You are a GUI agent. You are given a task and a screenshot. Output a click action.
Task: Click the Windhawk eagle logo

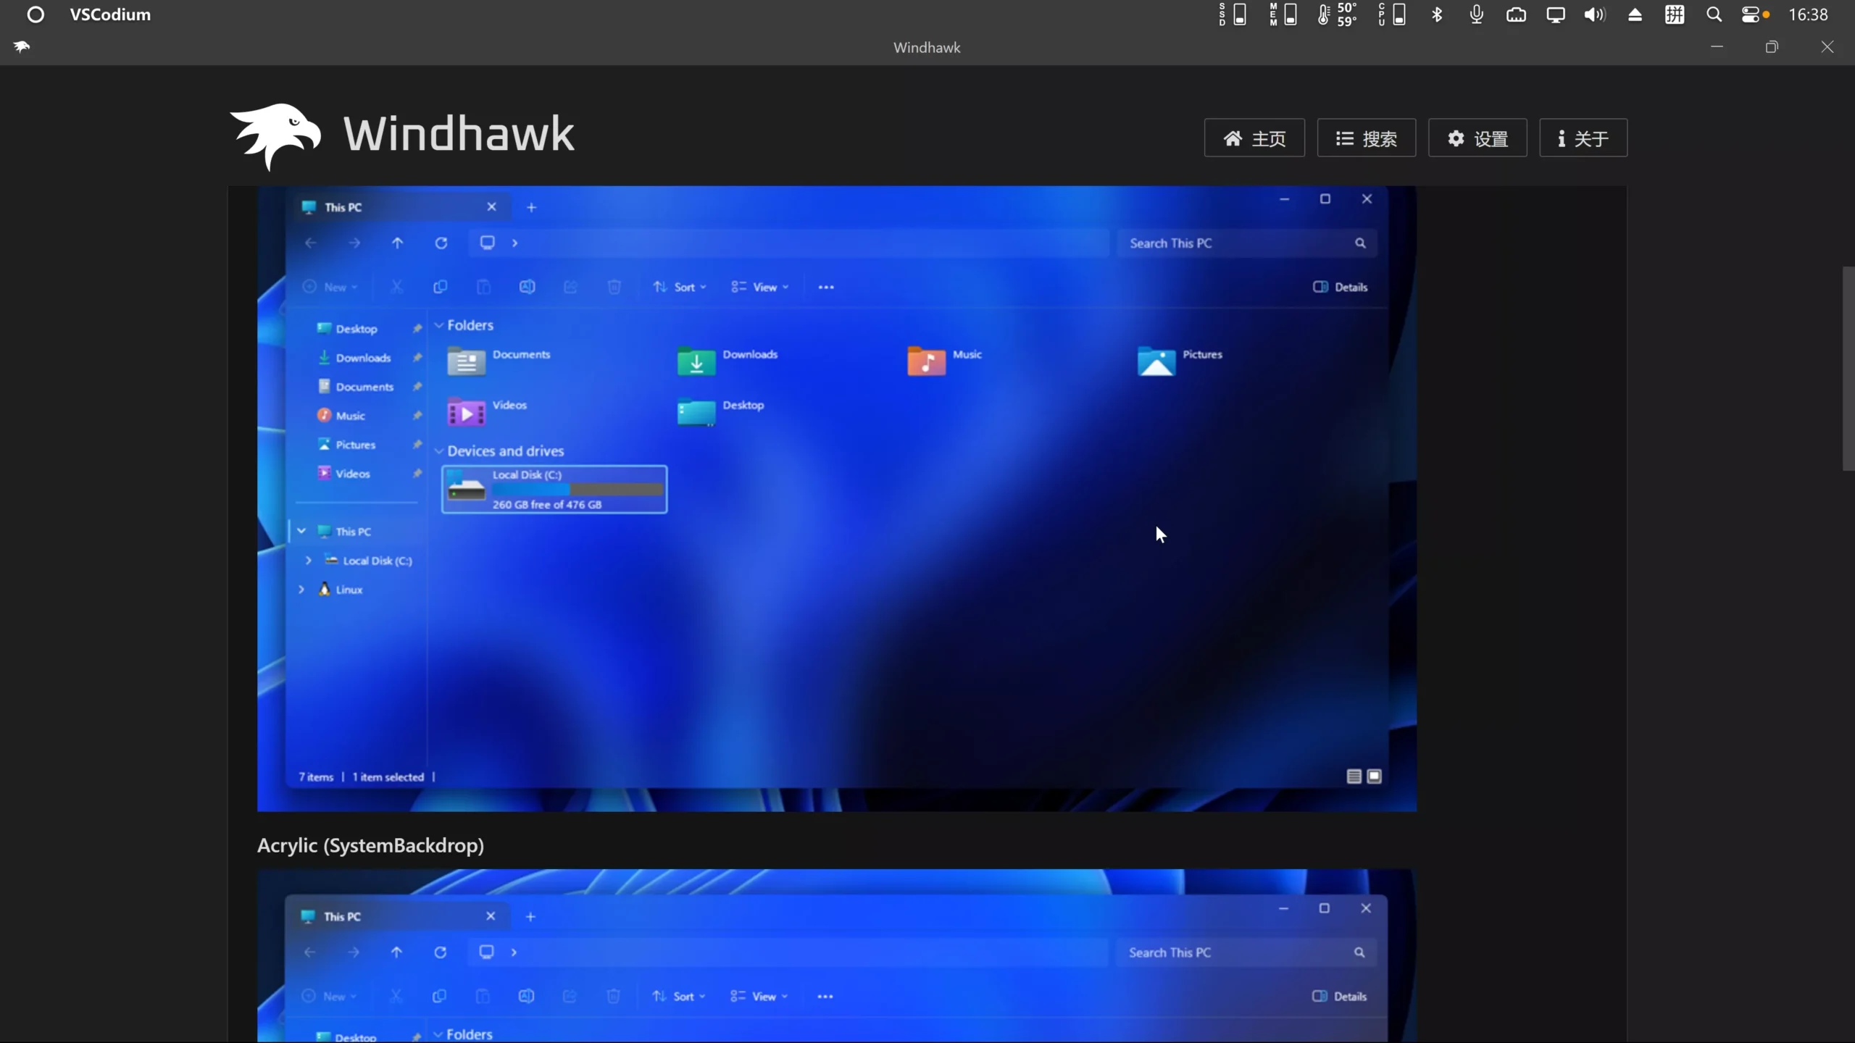point(275,134)
